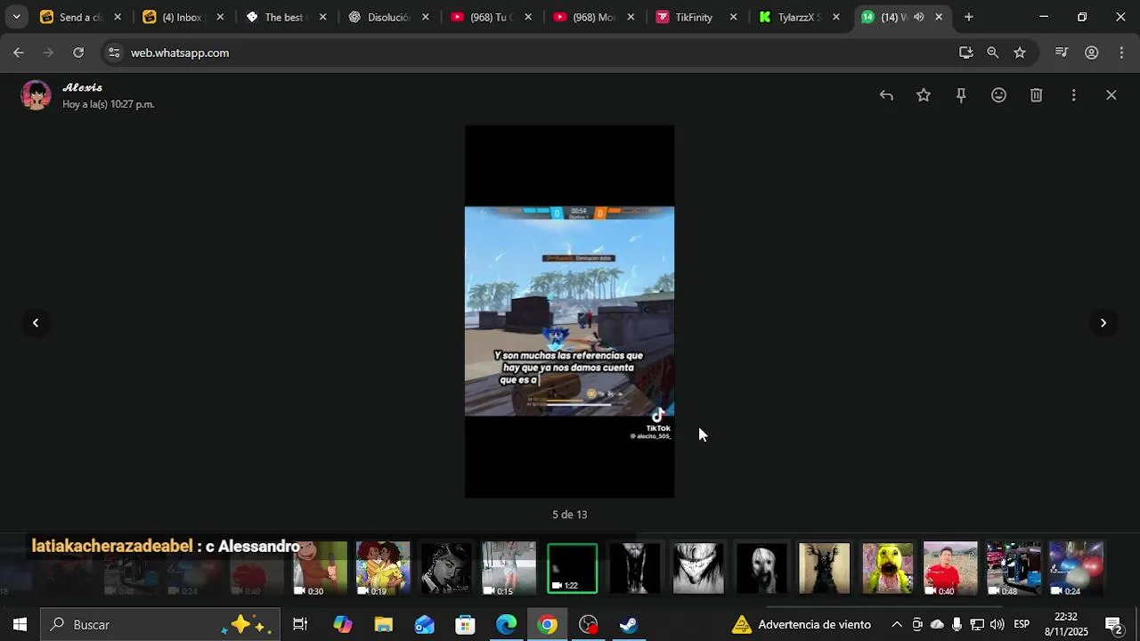
Task: Open the Chrome profile avatar menu
Action: 1091,53
